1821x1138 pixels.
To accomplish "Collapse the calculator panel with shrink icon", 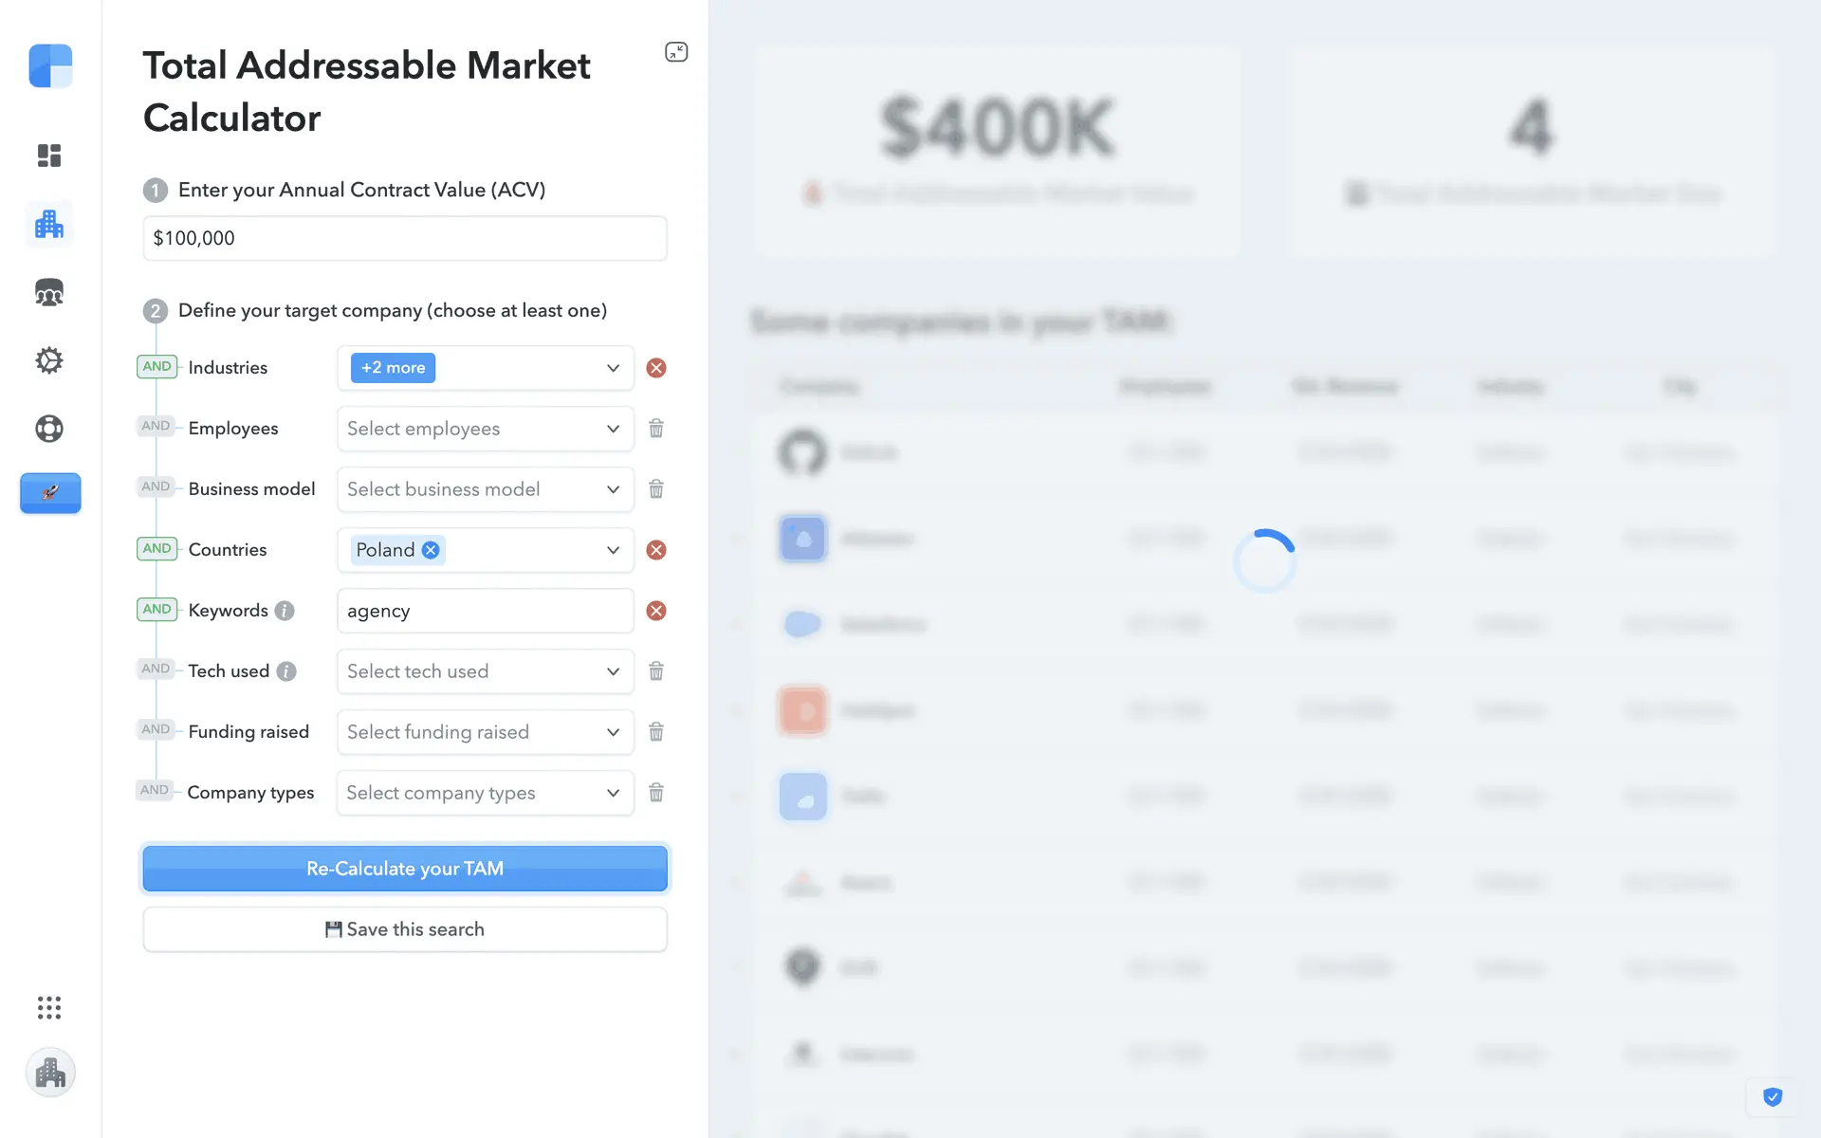I will 676,52.
